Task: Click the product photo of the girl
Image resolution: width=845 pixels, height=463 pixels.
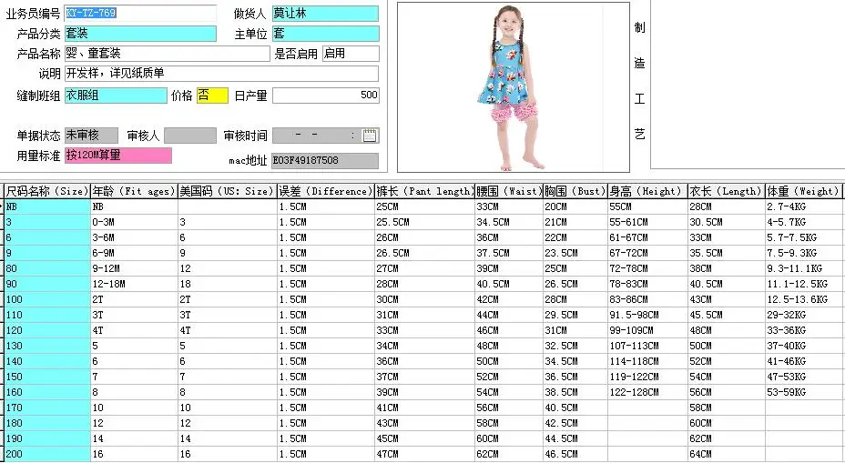Action: click(513, 87)
